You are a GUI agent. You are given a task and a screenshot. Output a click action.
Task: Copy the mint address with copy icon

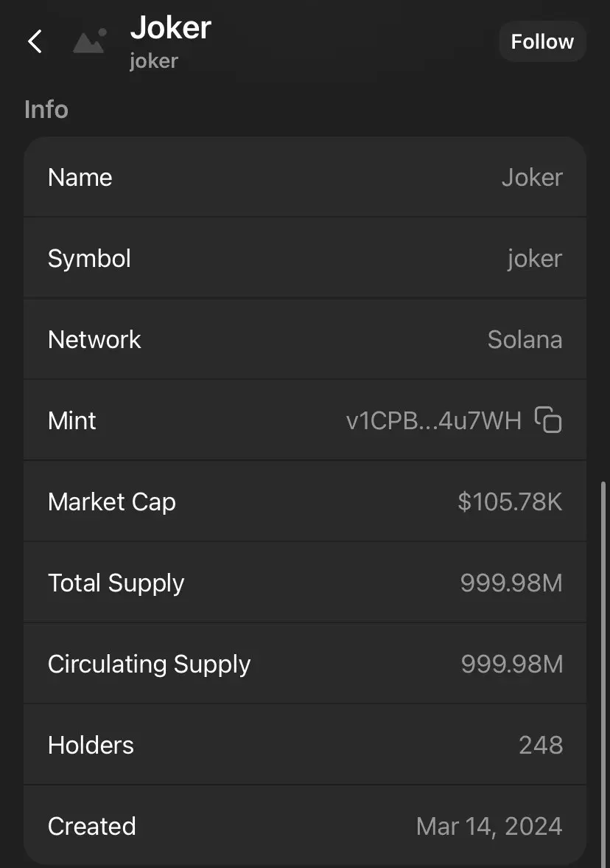pyautogui.click(x=548, y=420)
